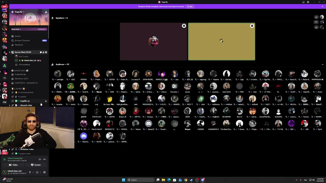Open File Explorer from the taskbar
This screenshot has height=183, width=326.
click(x=163, y=180)
